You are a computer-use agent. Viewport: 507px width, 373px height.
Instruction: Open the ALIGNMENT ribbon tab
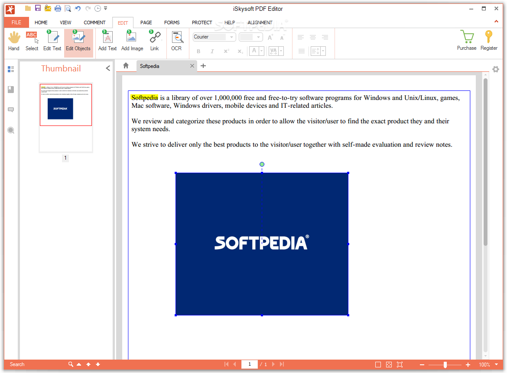[x=260, y=22]
